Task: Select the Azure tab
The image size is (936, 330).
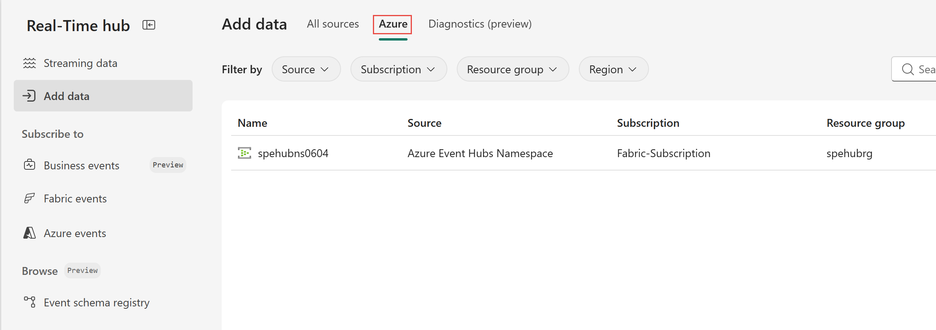Action: tap(393, 24)
